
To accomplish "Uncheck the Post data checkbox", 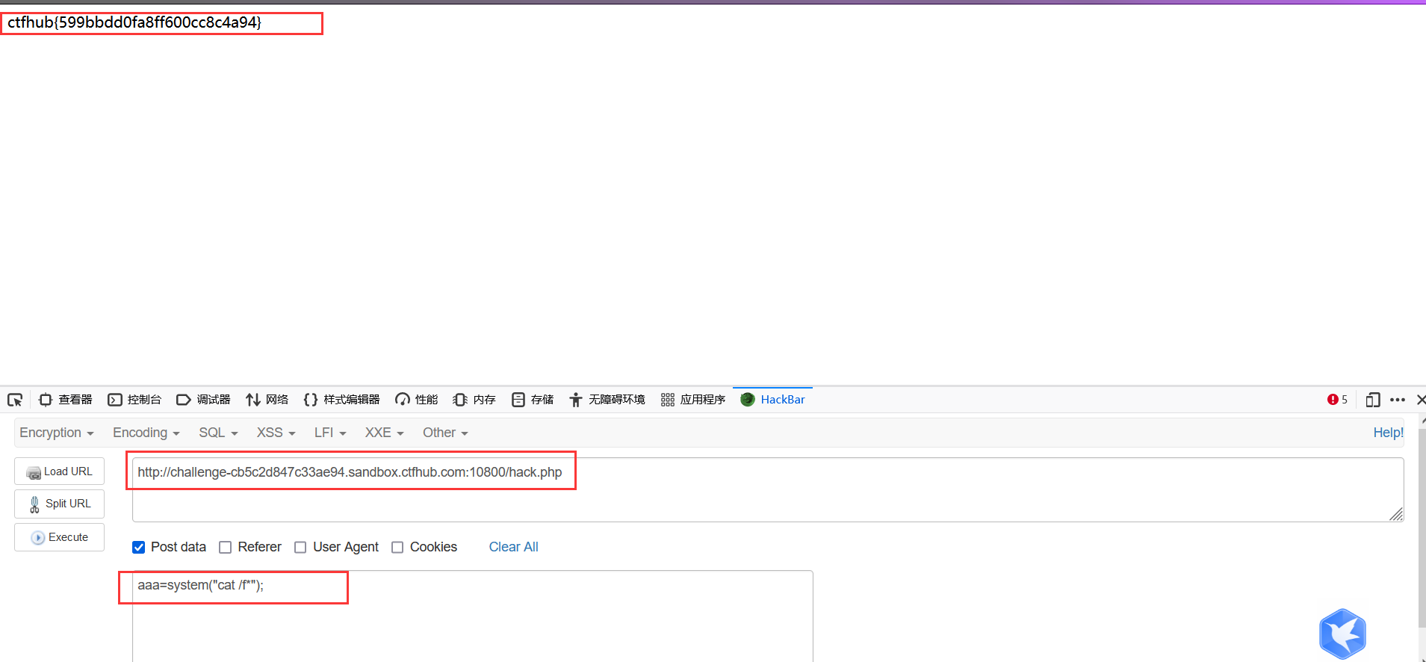I will click(x=138, y=547).
